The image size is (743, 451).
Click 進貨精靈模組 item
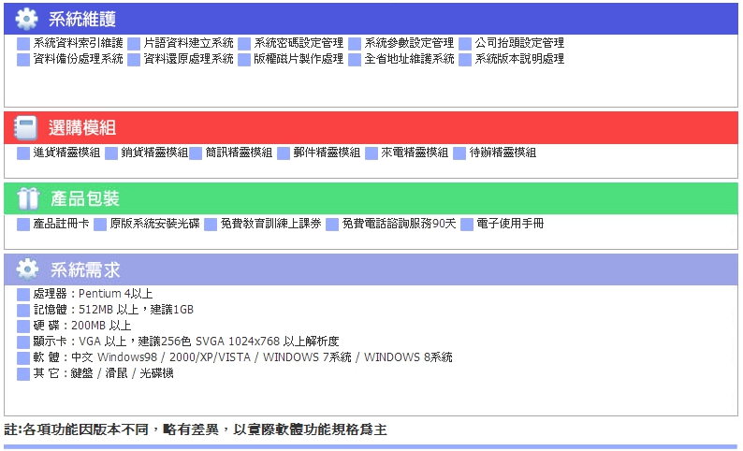pos(66,153)
